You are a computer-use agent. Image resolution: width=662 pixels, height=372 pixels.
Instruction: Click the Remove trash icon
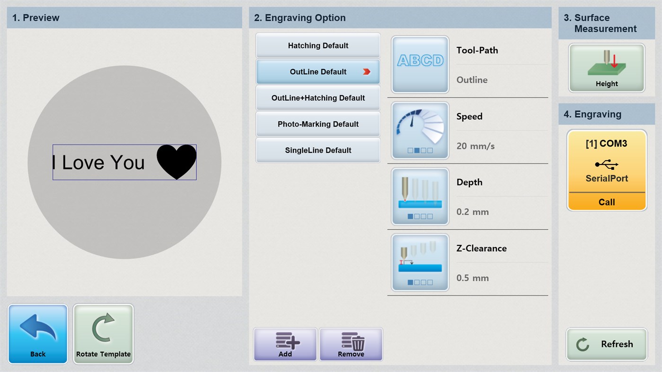(351, 344)
